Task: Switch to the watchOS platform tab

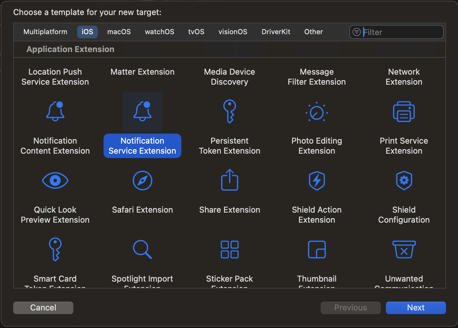Action: [x=159, y=32]
